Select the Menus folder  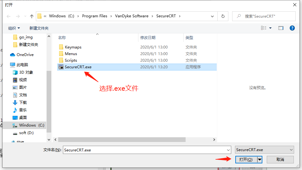(71, 54)
